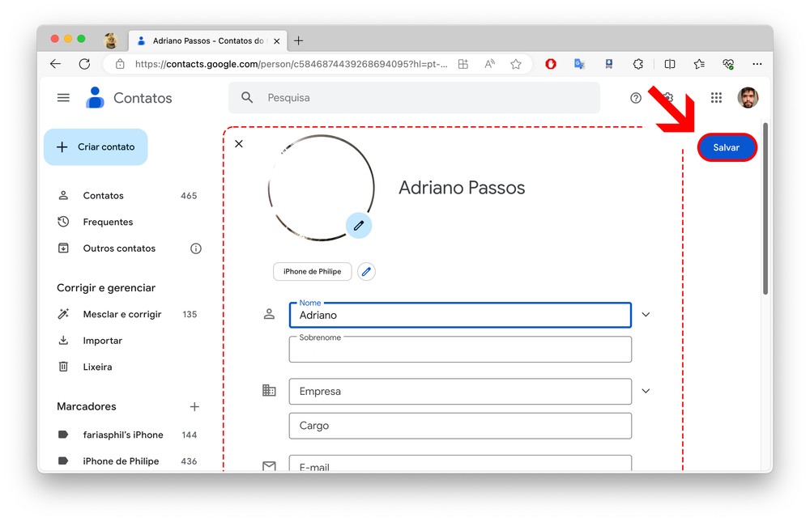Open the main hamburger menu
The height and width of the screenshot is (522, 810).
coord(63,98)
